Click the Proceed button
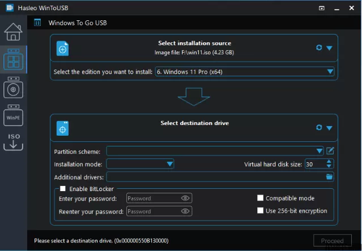The height and width of the screenshot is (251, 362). click(332, 241)
